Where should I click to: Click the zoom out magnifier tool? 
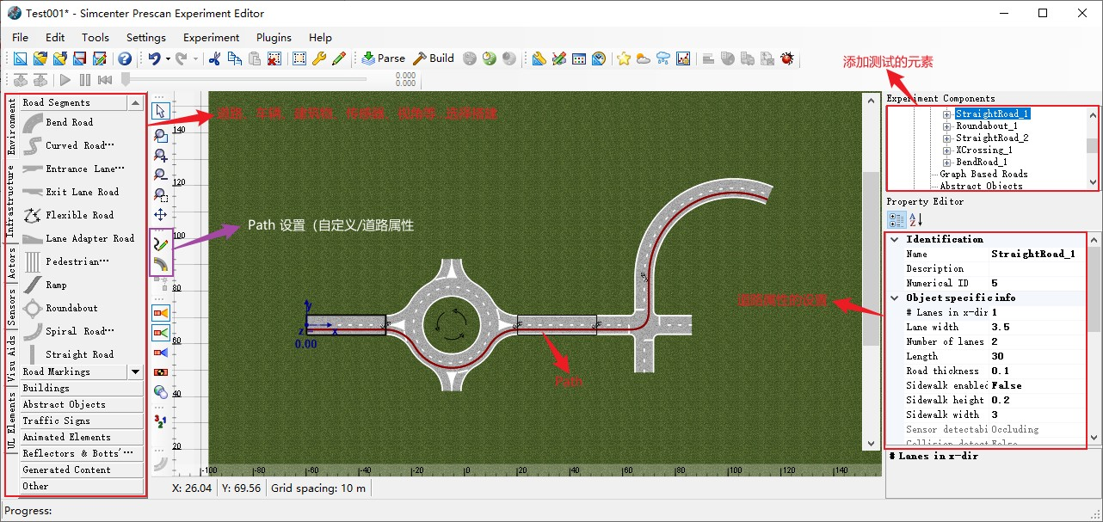tap(160, 175)
